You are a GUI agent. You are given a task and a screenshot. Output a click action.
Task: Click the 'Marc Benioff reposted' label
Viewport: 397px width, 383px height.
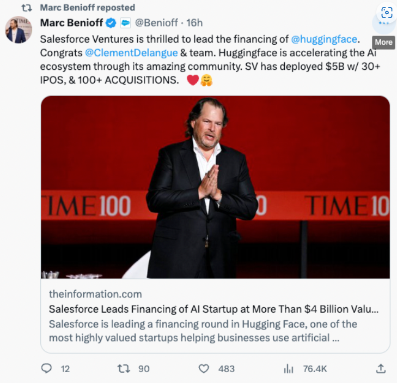88,8
